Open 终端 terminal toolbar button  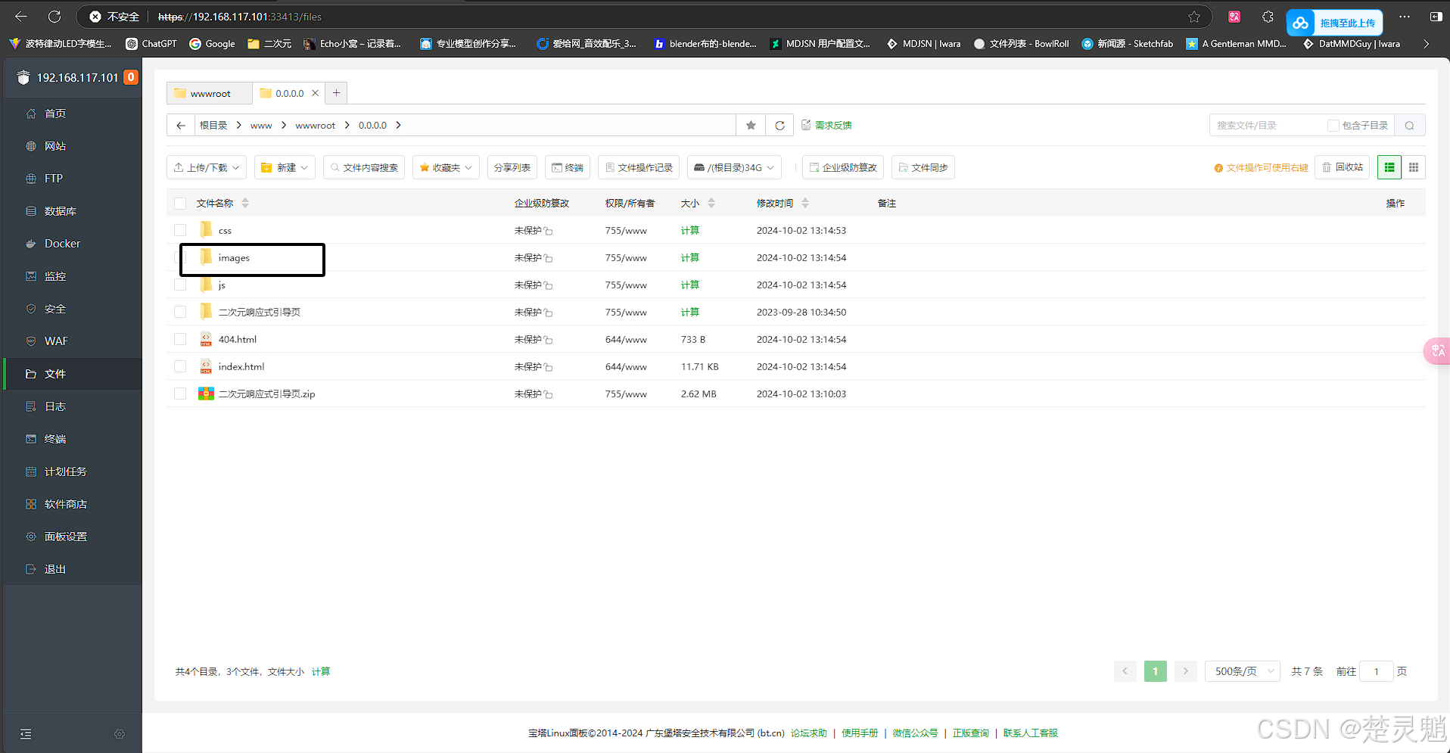tap(568, 167)
